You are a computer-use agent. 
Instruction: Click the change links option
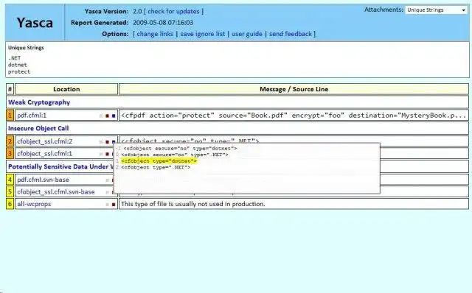click(155, 34)
